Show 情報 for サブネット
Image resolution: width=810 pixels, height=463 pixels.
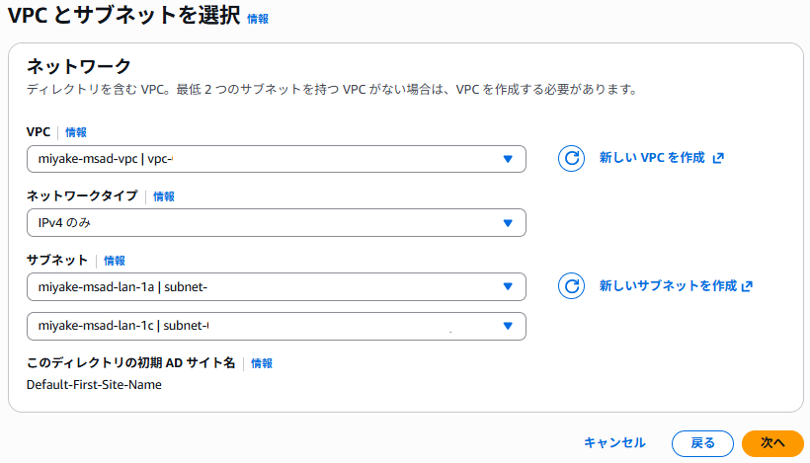coord(115,261)
